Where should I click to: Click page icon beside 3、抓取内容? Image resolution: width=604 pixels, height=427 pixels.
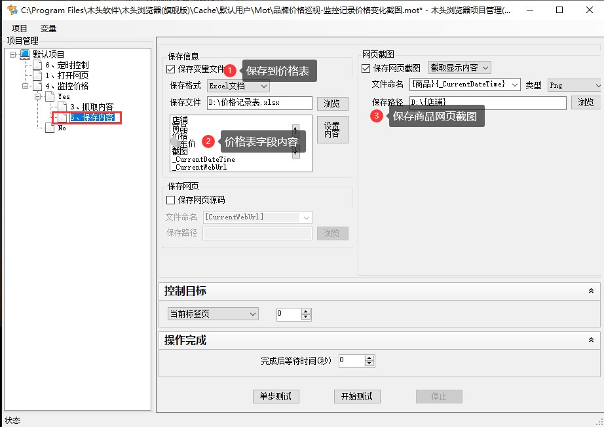coord(62,107)
